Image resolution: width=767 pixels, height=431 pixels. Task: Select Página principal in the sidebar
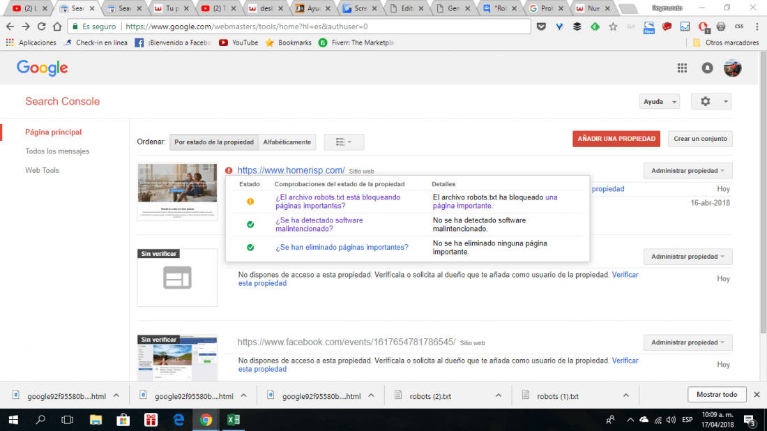coord(53,132)
